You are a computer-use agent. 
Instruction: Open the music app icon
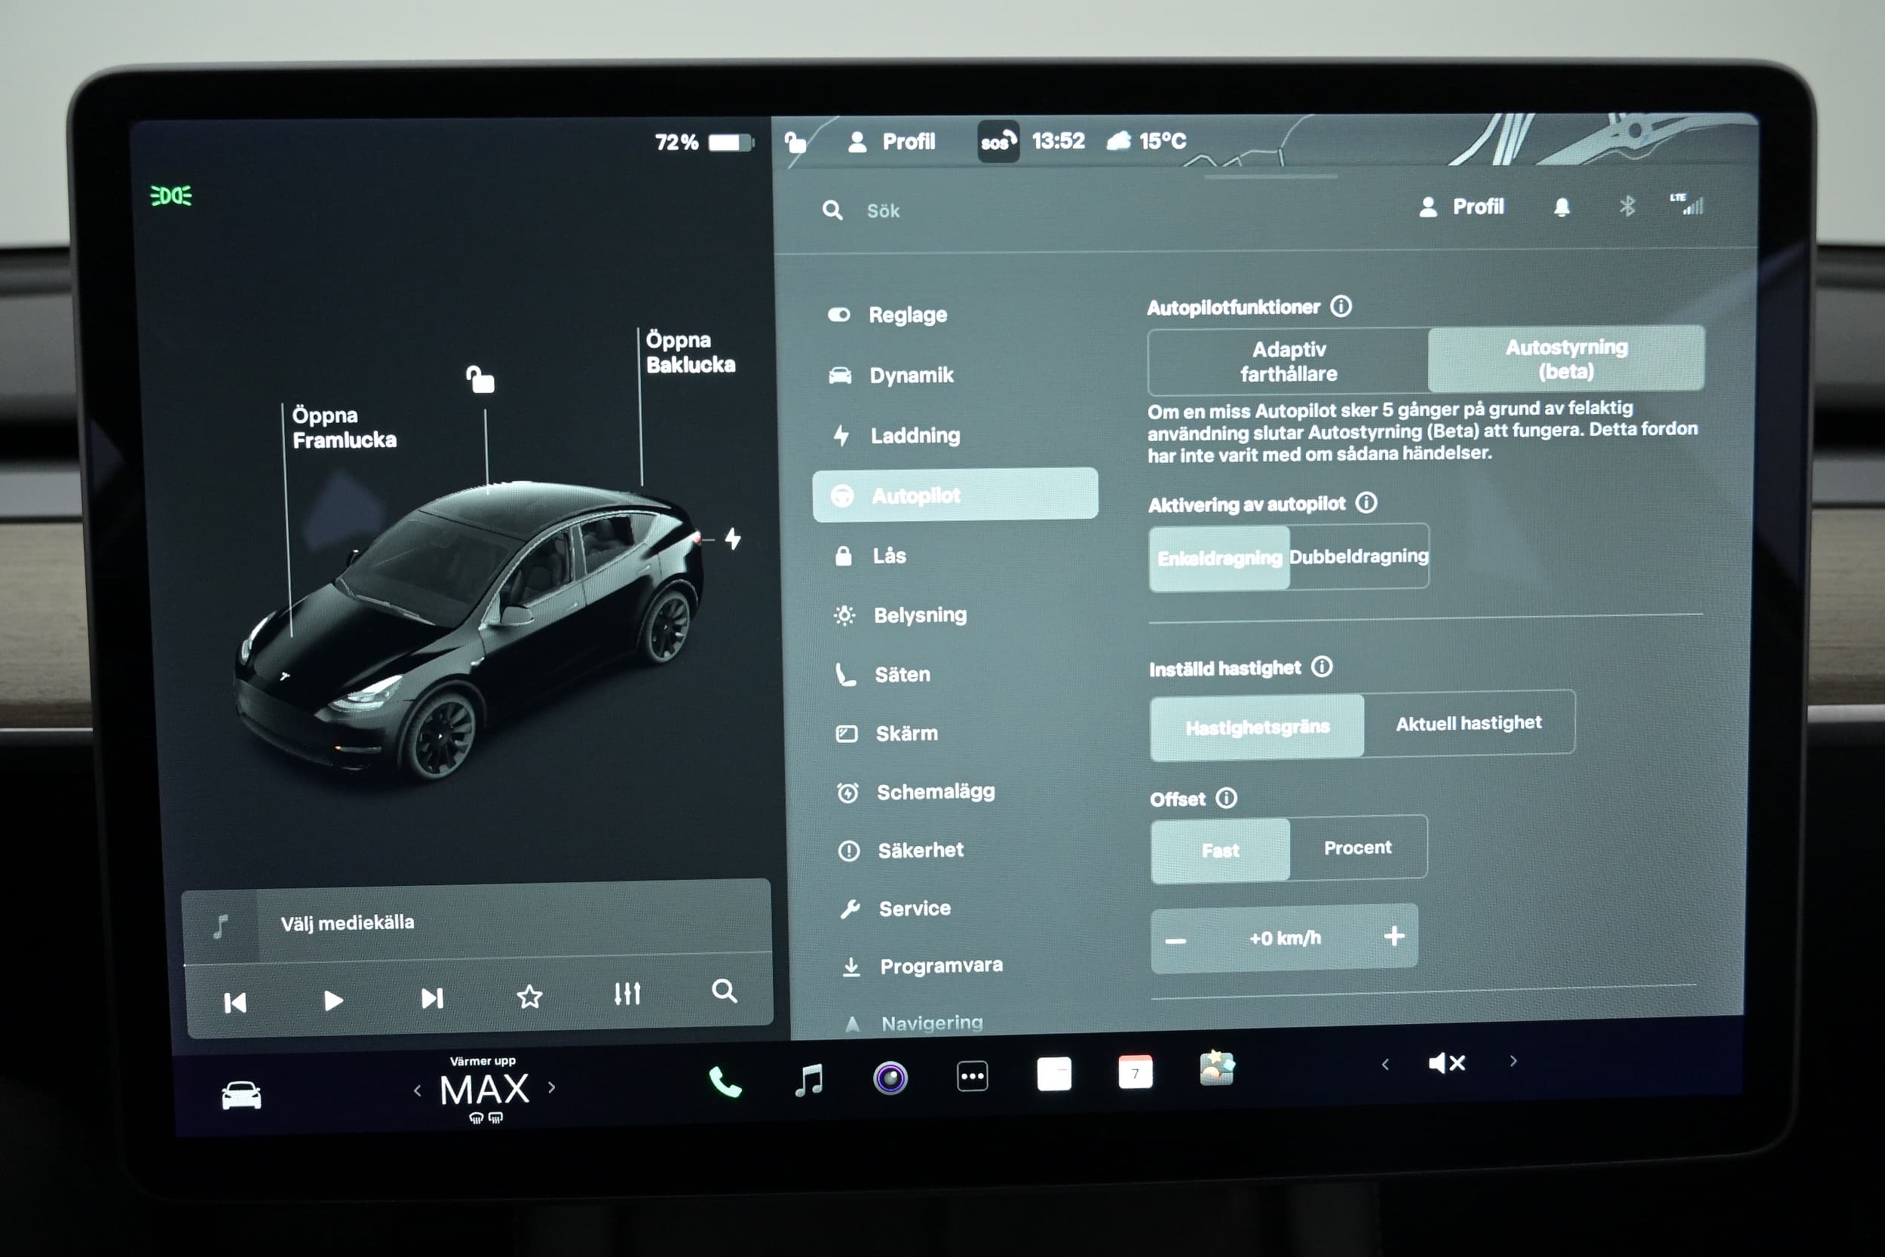(808, 1080)
